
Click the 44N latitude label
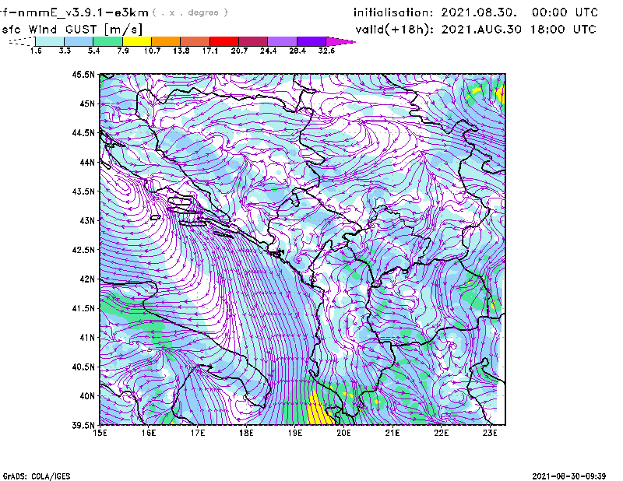tap(87, 162)
